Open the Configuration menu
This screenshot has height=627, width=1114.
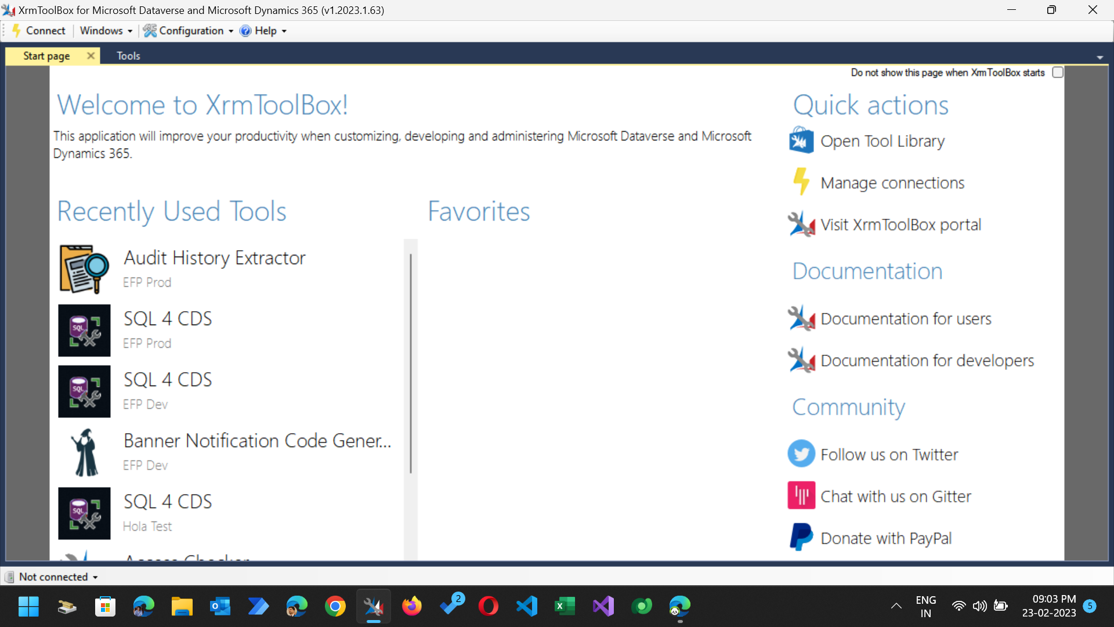[x=187, y=31]
